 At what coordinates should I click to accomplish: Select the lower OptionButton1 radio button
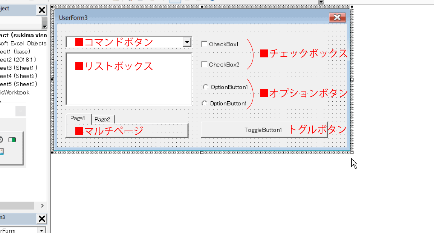coord(205,103)
